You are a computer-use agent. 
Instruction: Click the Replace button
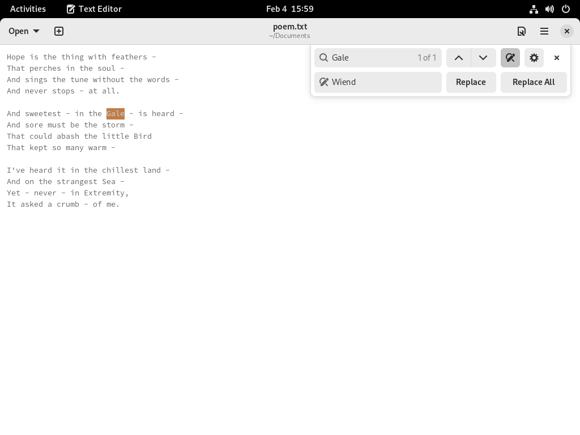(x=471, y=82)
